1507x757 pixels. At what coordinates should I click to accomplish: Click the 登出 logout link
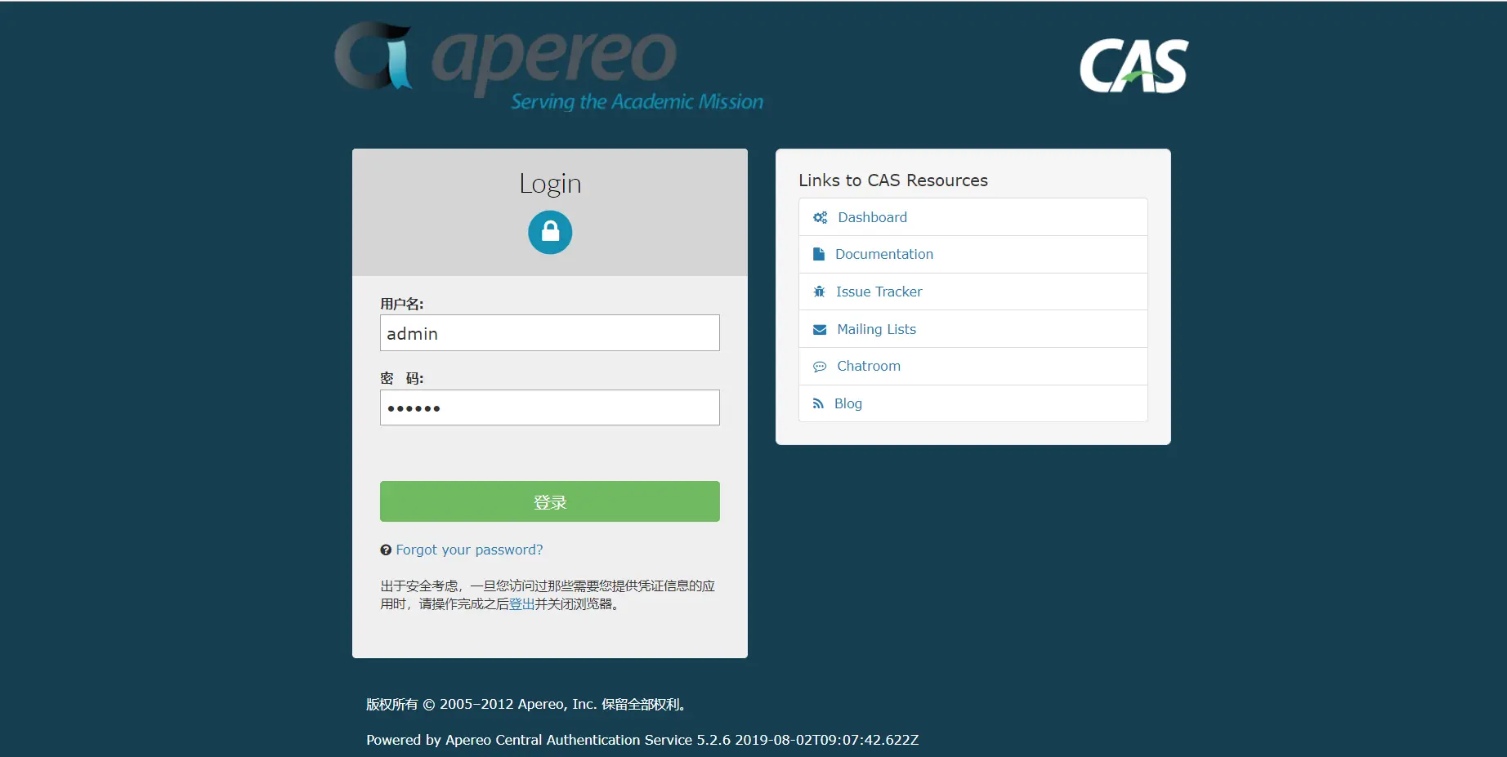click(x=521, y=604)
